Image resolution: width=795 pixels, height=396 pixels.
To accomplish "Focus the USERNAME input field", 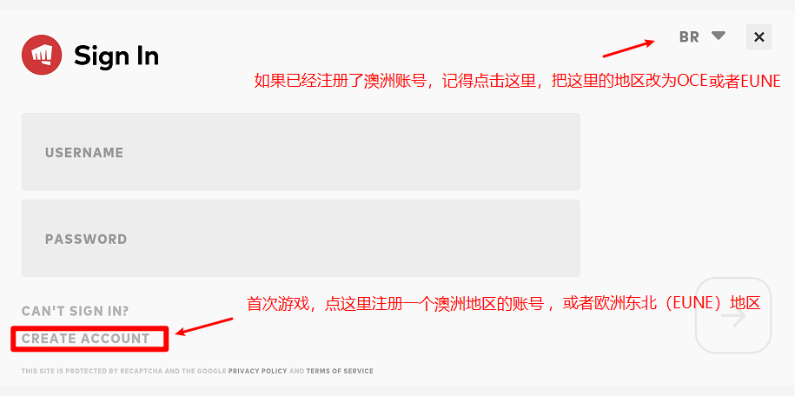I will tap(301, 152).
